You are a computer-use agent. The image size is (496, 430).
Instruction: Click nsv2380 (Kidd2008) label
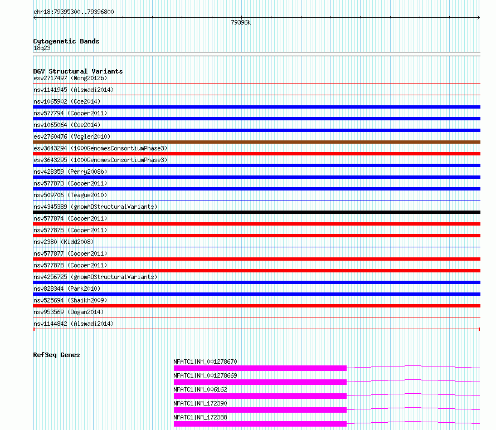click(x=64, y=242)
